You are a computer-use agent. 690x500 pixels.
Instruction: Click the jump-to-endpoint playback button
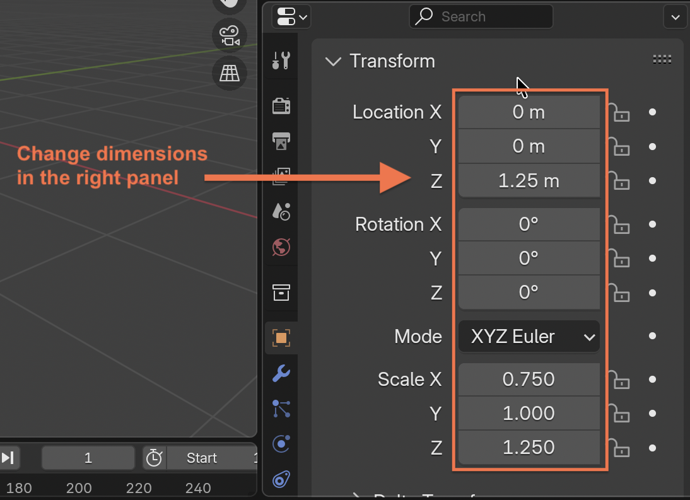click(8, 458)
